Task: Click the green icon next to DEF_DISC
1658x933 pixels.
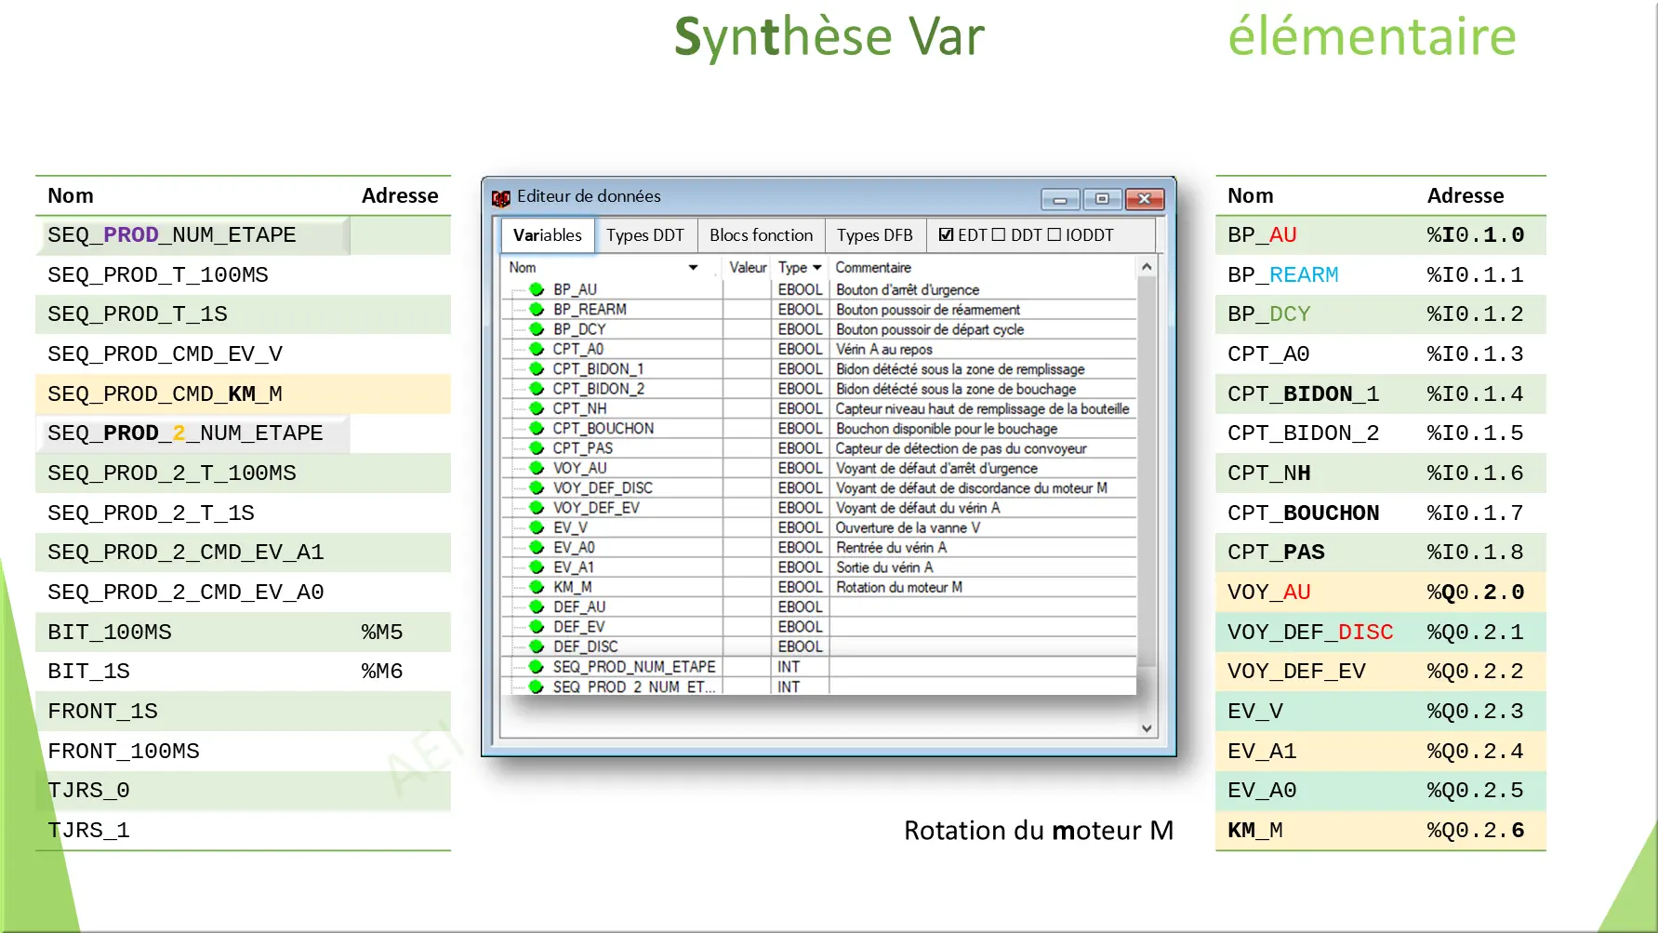Action: point(536,646)
